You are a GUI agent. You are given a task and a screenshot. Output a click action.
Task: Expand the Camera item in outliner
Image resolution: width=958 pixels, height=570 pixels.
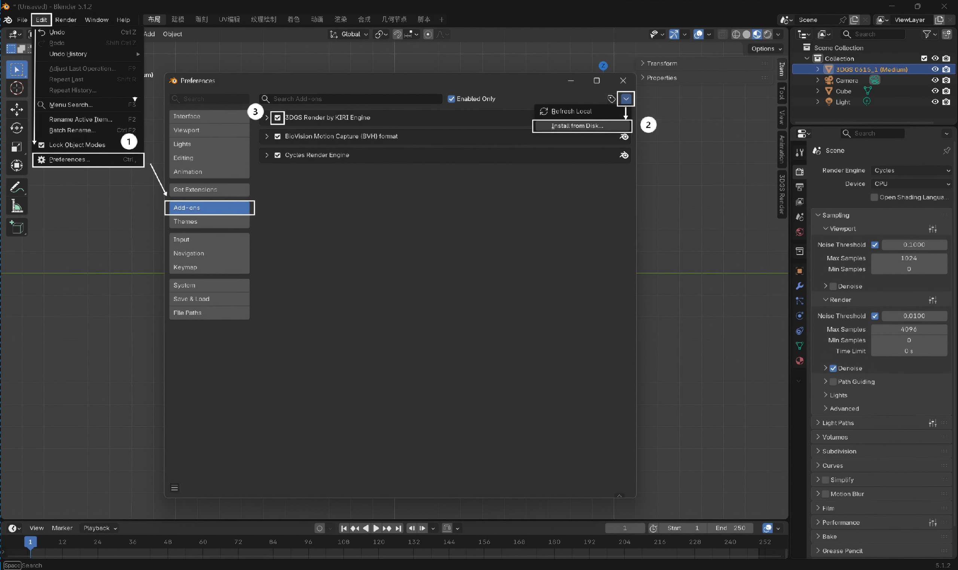tap(818, 80)
